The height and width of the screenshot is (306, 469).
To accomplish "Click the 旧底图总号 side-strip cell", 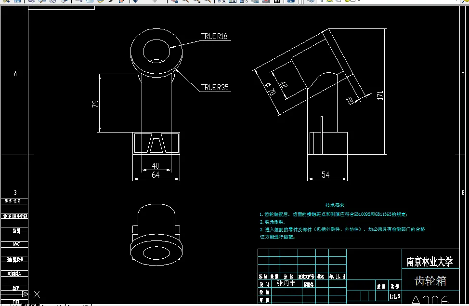I will 14,259.
